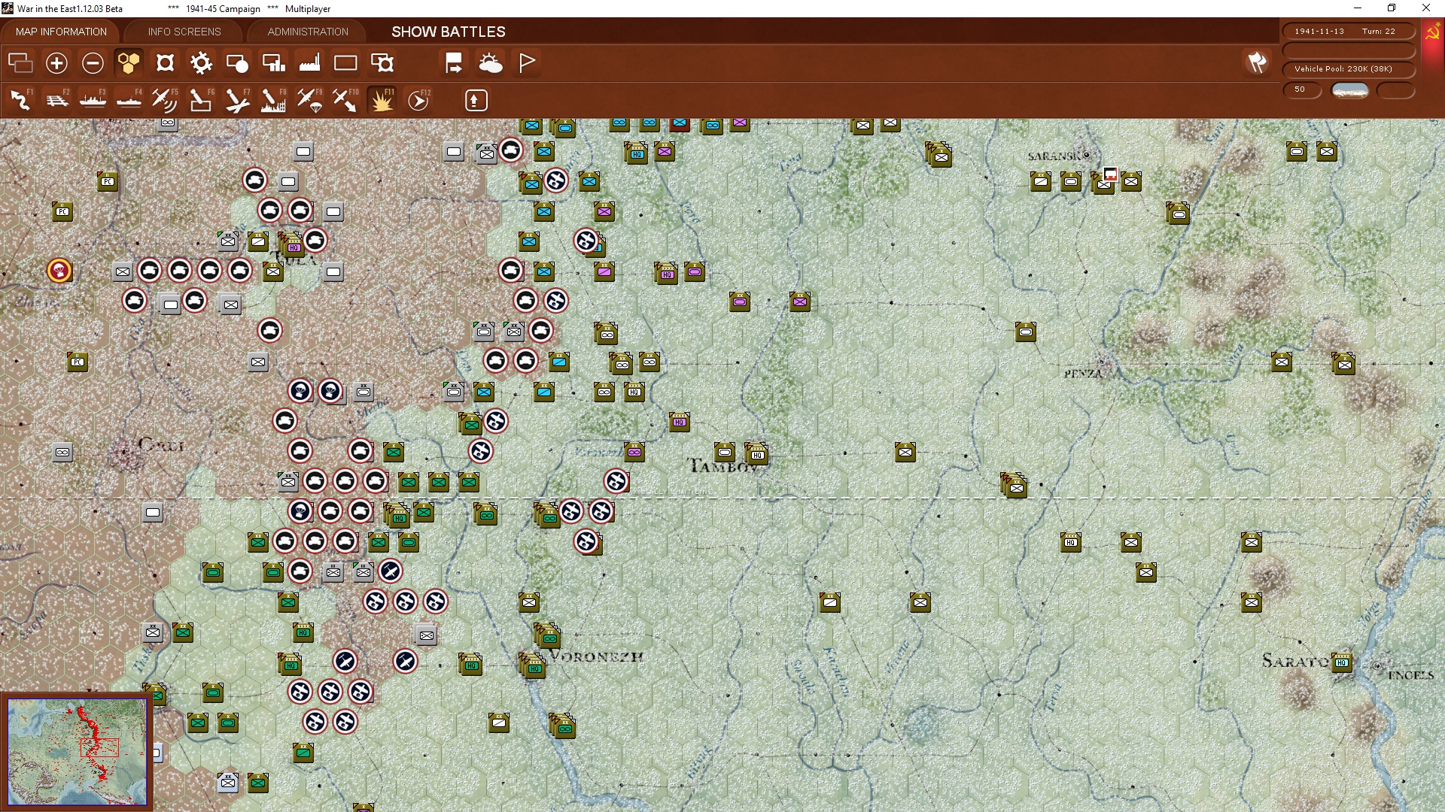Image resolution: width=1445 pixels, height=812 pixels.
Task: Click the Vehicle Pool readout
Action: click(x=1349, y=68)
